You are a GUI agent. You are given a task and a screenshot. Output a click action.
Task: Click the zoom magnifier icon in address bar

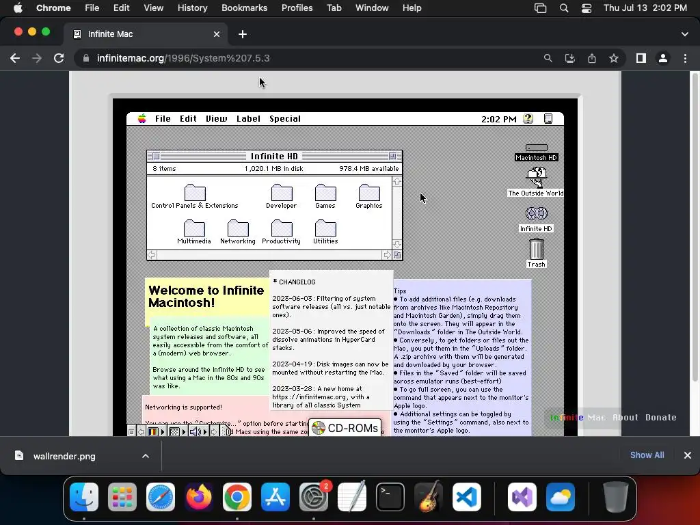coord(548,58)
